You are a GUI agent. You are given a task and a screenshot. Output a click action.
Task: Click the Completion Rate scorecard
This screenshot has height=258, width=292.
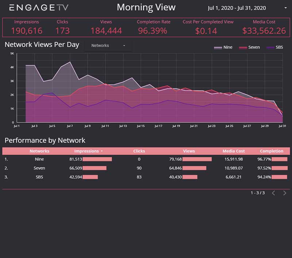click(153, 27)
